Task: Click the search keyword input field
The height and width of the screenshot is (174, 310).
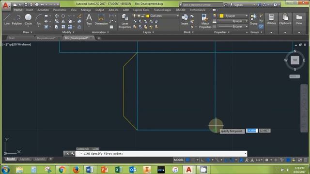Action: 202,5
